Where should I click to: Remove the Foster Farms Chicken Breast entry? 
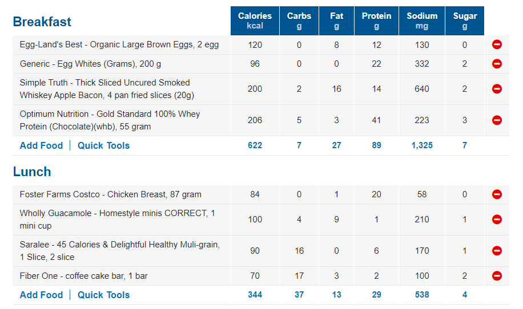point(497,194)
